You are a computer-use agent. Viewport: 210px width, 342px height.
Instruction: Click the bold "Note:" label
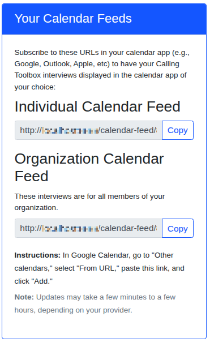[24, 297]
